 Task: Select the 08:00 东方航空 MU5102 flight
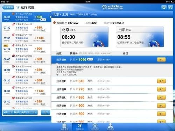click(x=27, y=59)
